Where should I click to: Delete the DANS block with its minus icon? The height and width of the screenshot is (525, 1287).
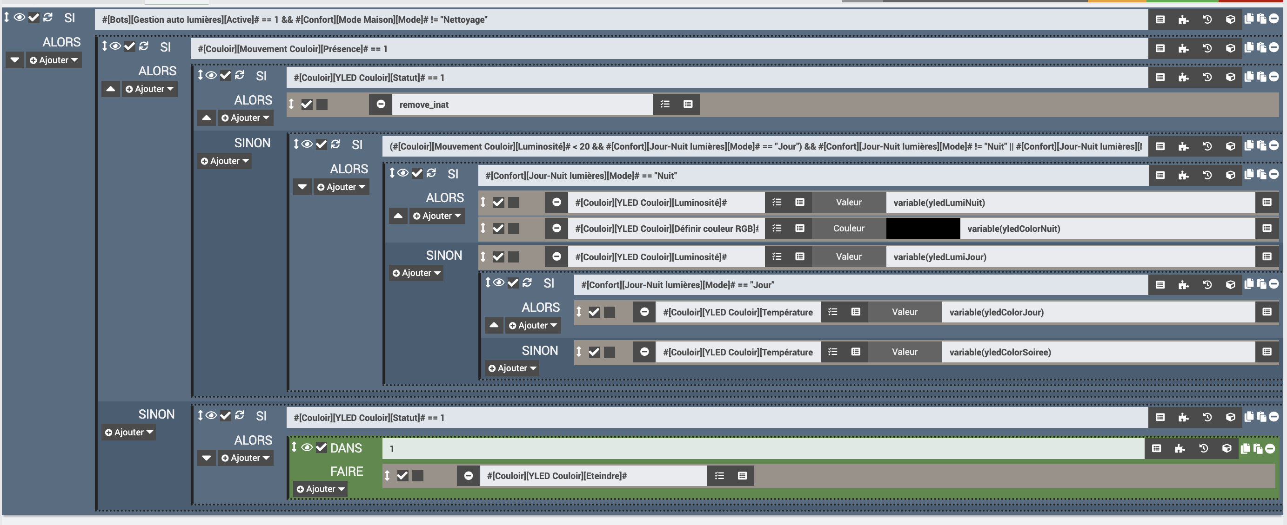point(1269,448)
